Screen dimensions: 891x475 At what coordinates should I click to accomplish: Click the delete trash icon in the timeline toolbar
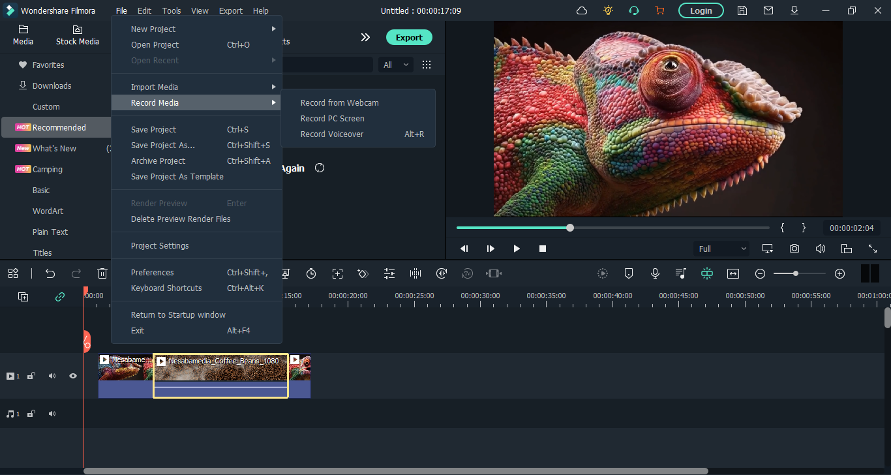click(102, 274)
